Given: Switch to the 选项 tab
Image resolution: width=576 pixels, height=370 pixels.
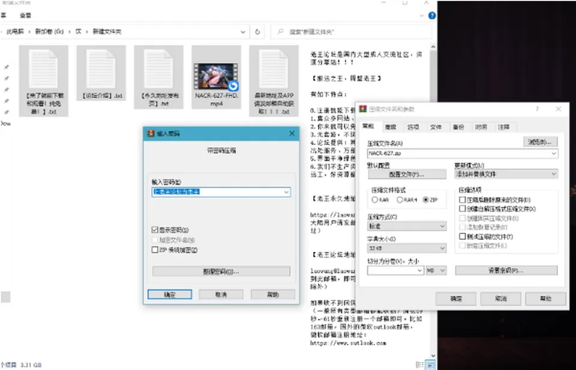Looking at the screenshot, I should (413, 127).
